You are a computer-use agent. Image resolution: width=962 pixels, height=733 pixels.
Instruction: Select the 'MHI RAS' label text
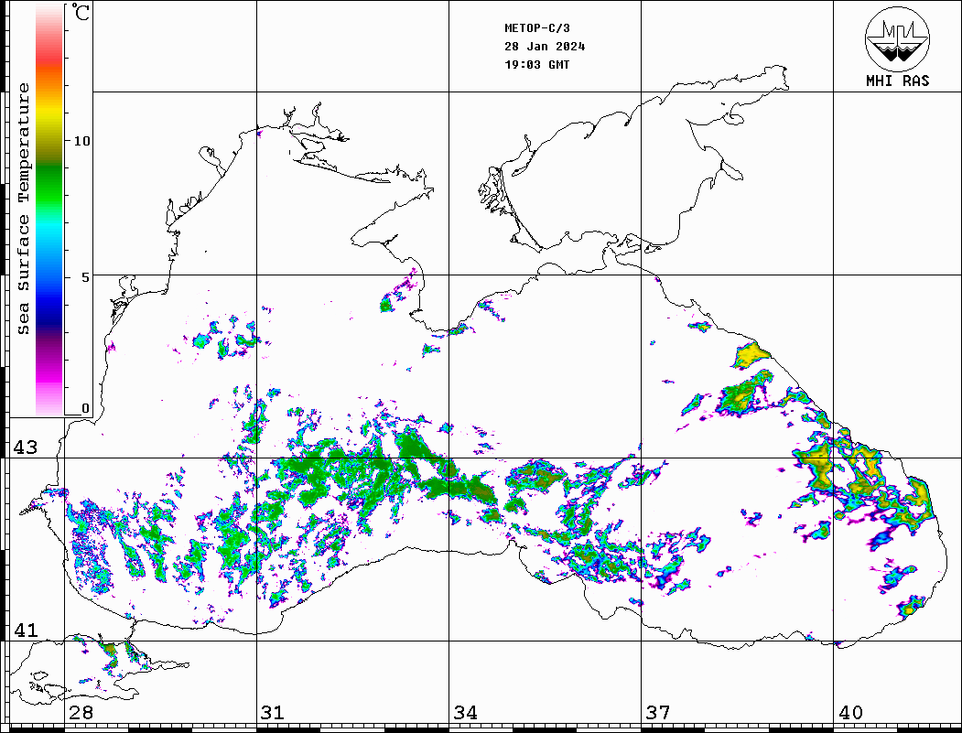(897, 81)
